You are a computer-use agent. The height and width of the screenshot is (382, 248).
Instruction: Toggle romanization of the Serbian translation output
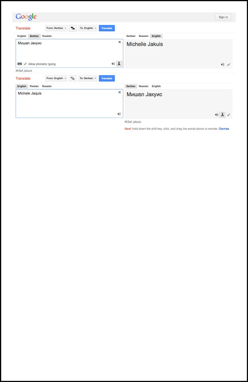tap(222, 115)
